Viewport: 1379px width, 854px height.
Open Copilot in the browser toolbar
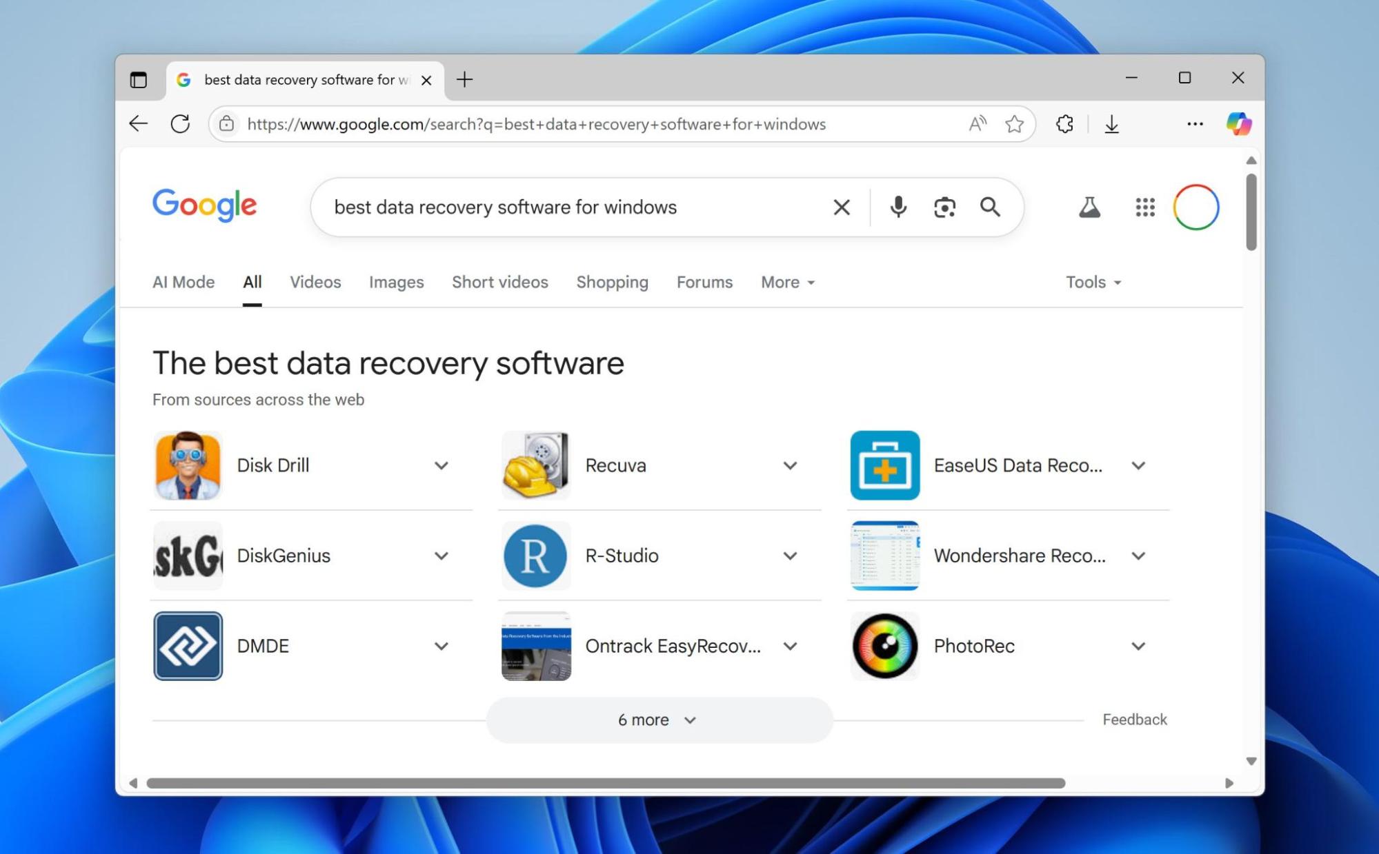pos(1240,124)
